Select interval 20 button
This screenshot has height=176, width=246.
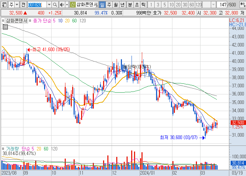tap(178, 5)
